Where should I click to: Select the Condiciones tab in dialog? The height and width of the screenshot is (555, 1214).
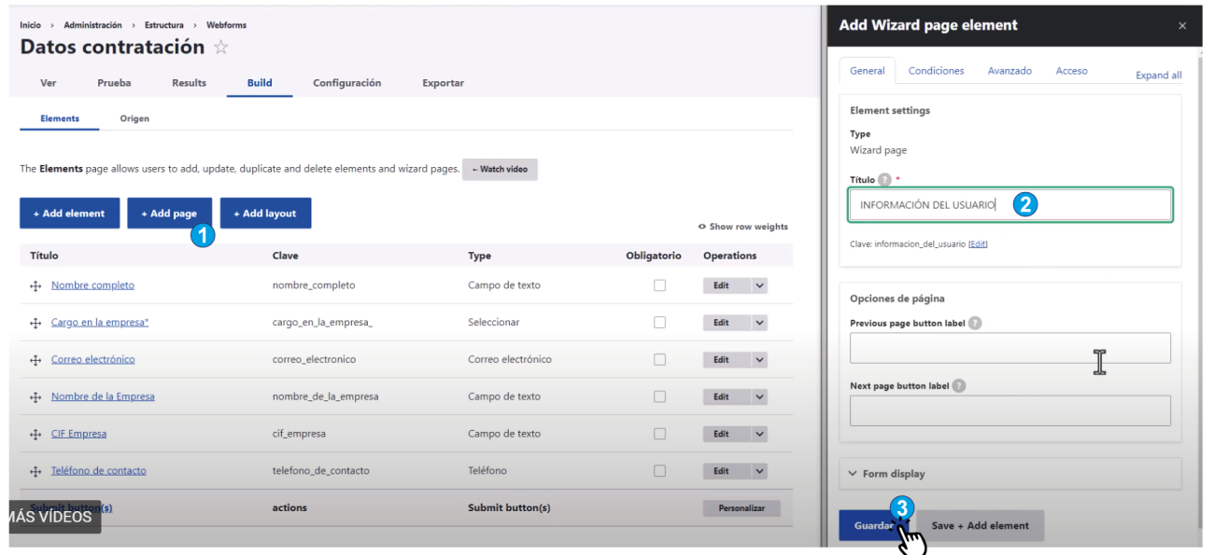click(936, 71)
